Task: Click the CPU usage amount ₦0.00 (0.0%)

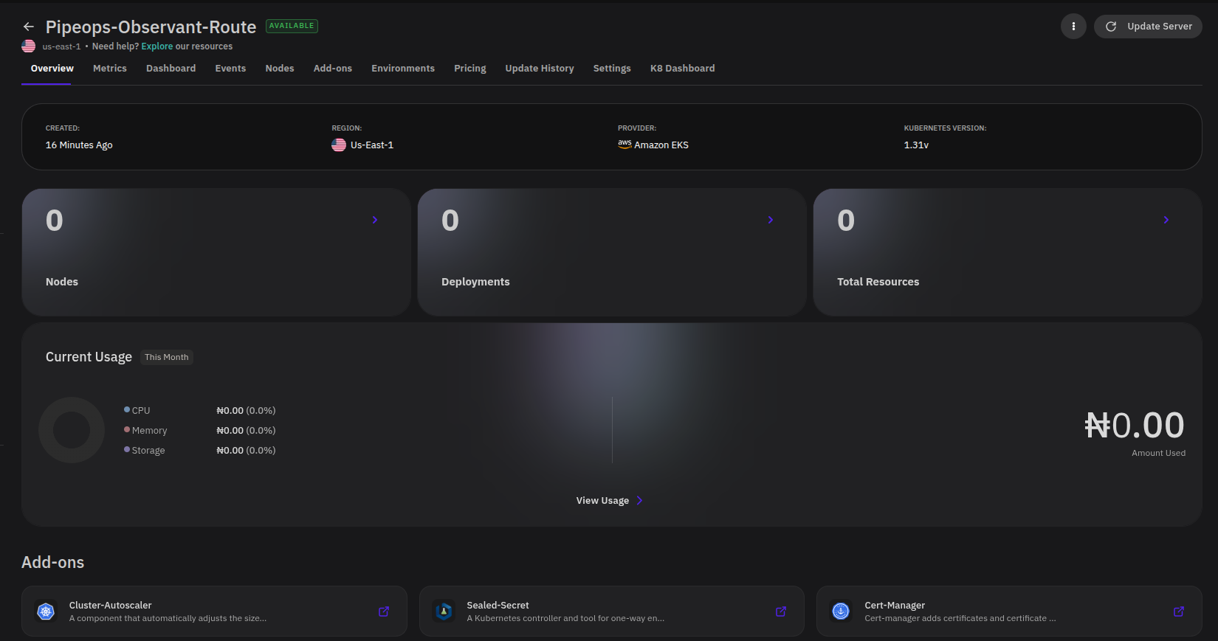Action: 246,410
